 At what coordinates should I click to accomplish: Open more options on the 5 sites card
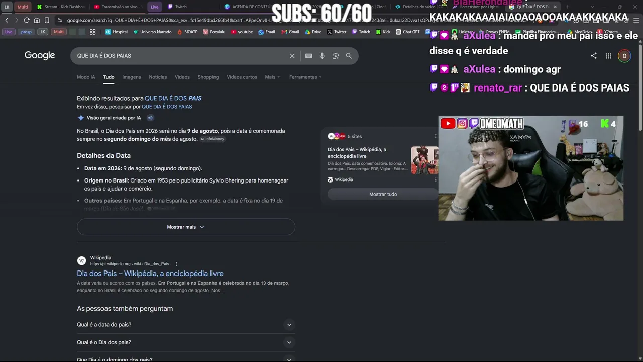(436, 136)
